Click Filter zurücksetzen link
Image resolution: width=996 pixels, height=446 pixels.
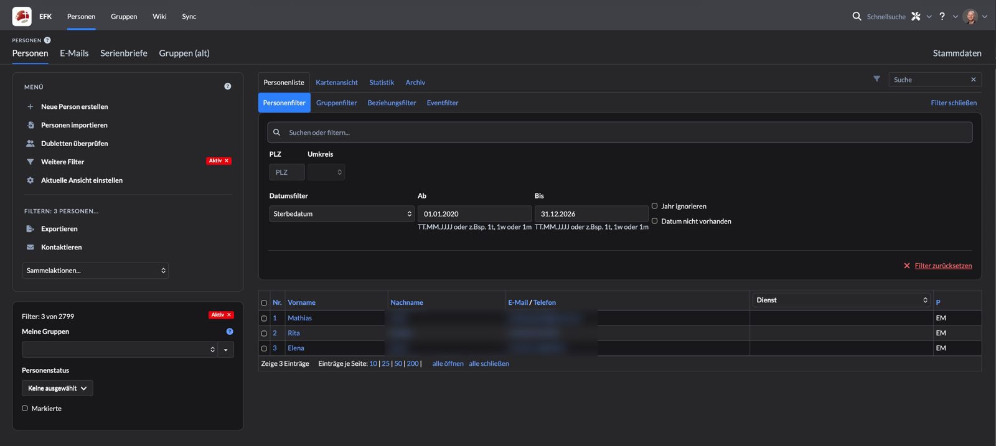point(942,266)
